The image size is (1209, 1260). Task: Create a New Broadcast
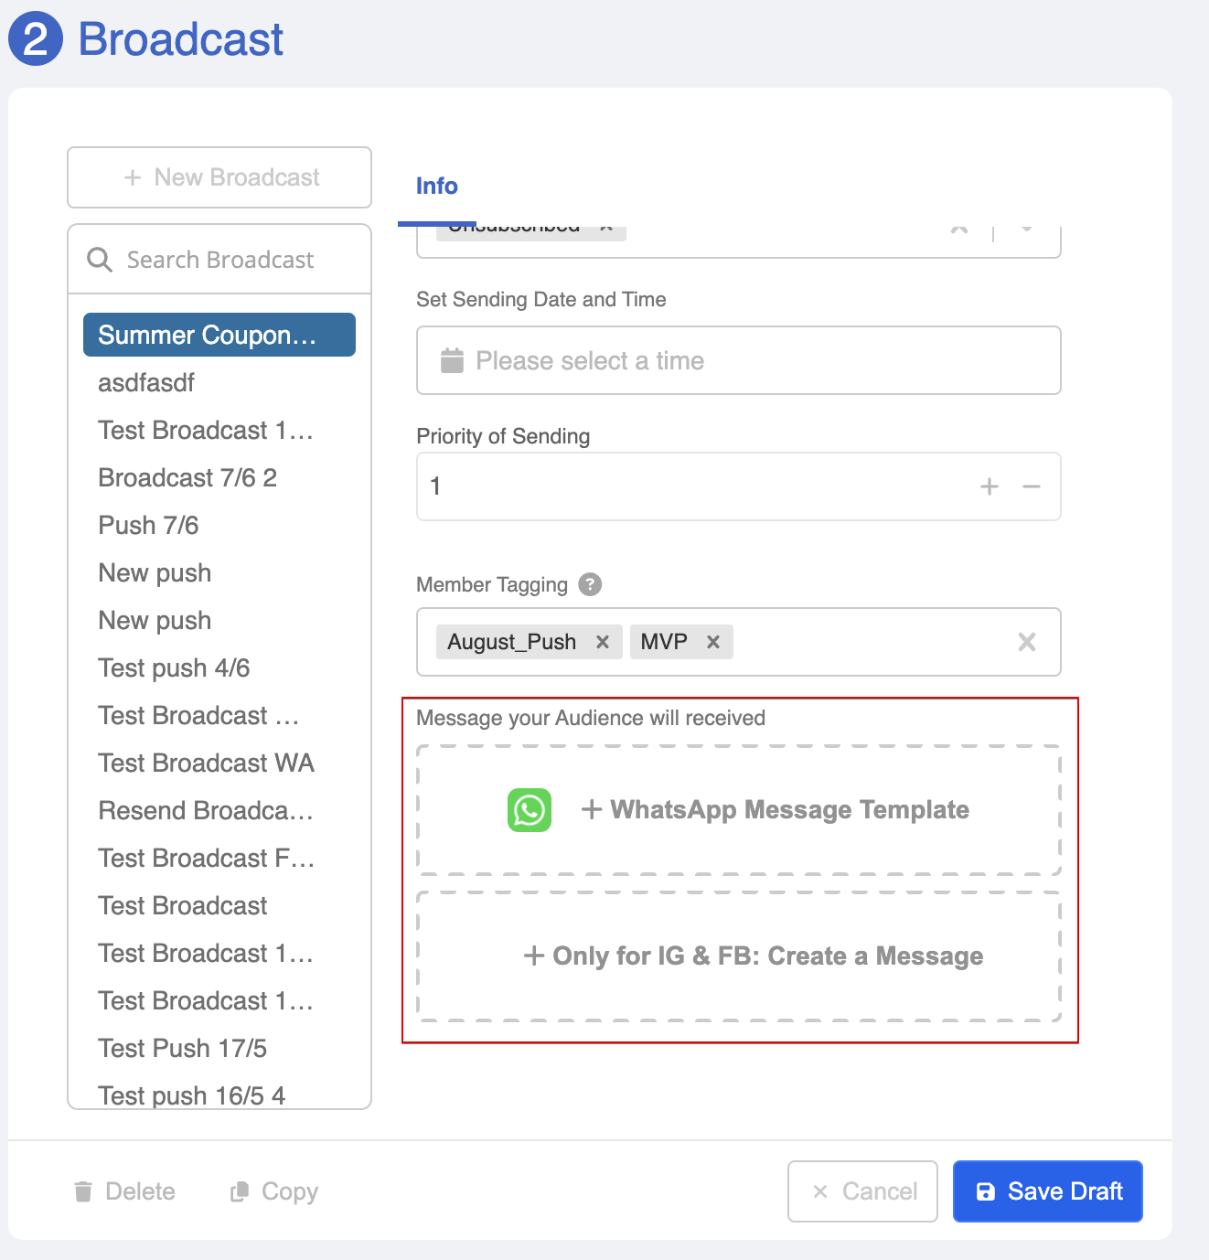click(219, 177)
